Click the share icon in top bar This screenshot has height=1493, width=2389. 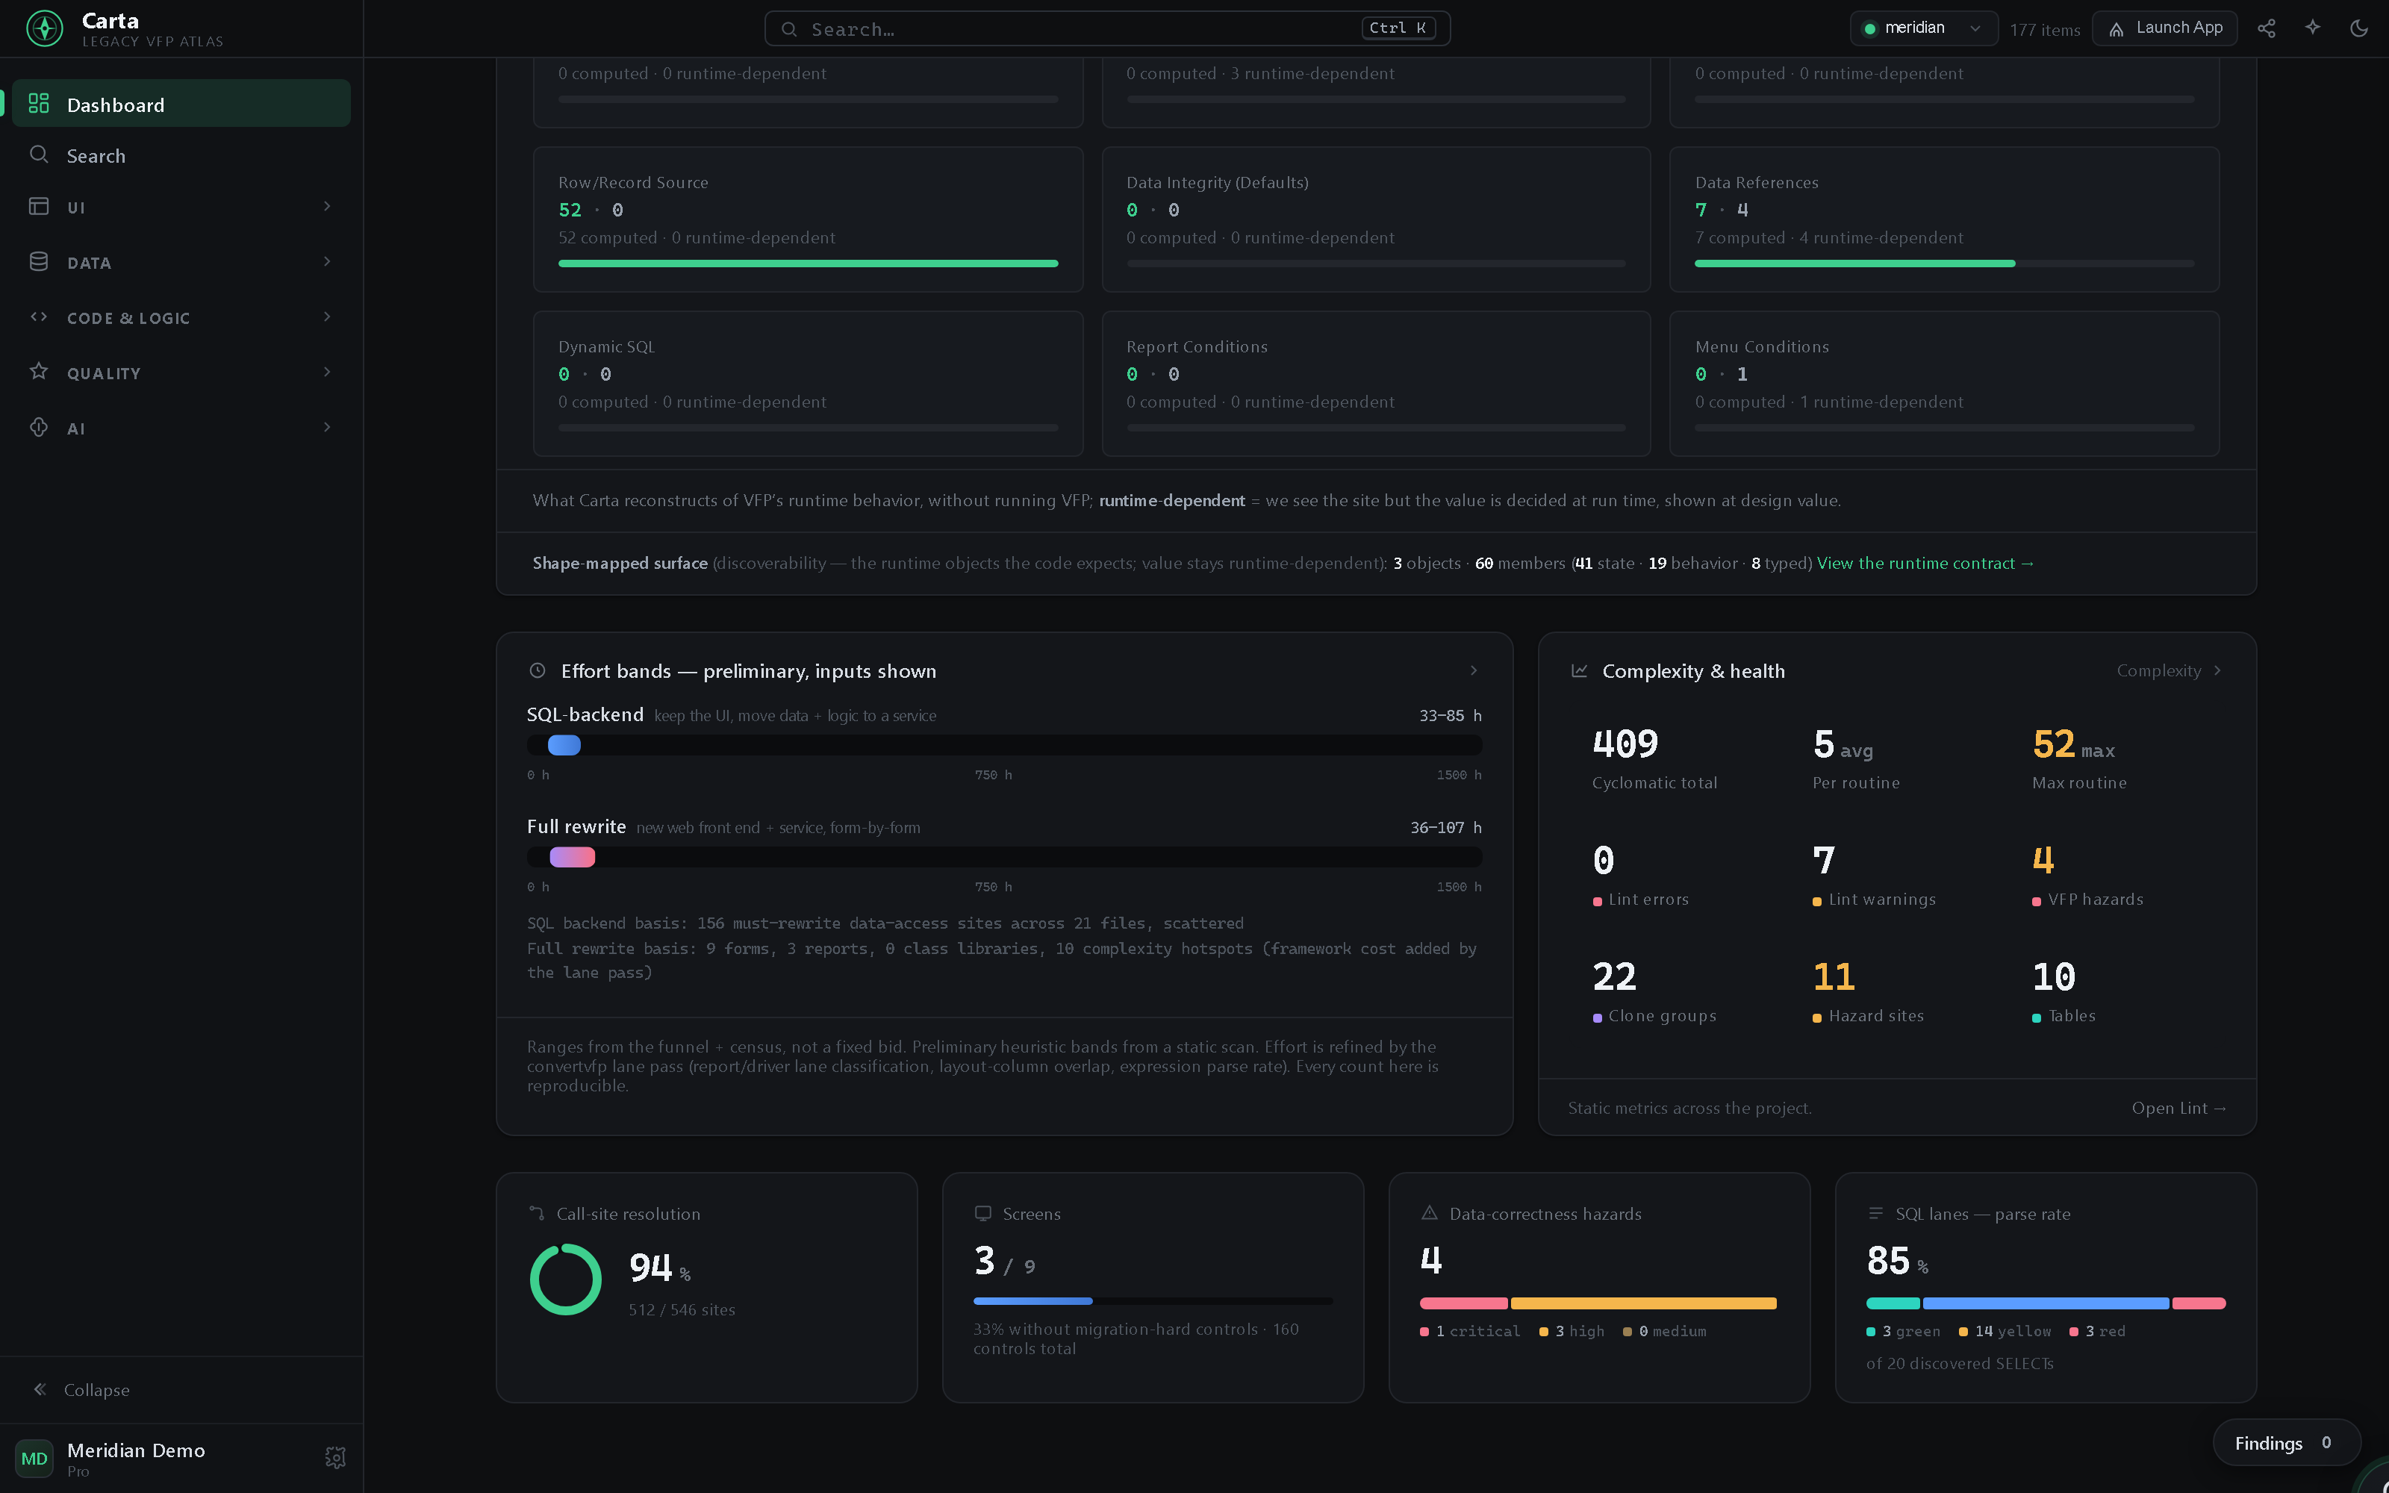[2267, 28]
